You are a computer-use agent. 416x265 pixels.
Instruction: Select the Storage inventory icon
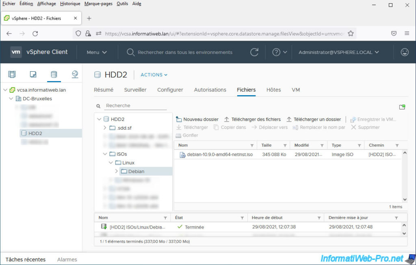(x=54, y=74)
